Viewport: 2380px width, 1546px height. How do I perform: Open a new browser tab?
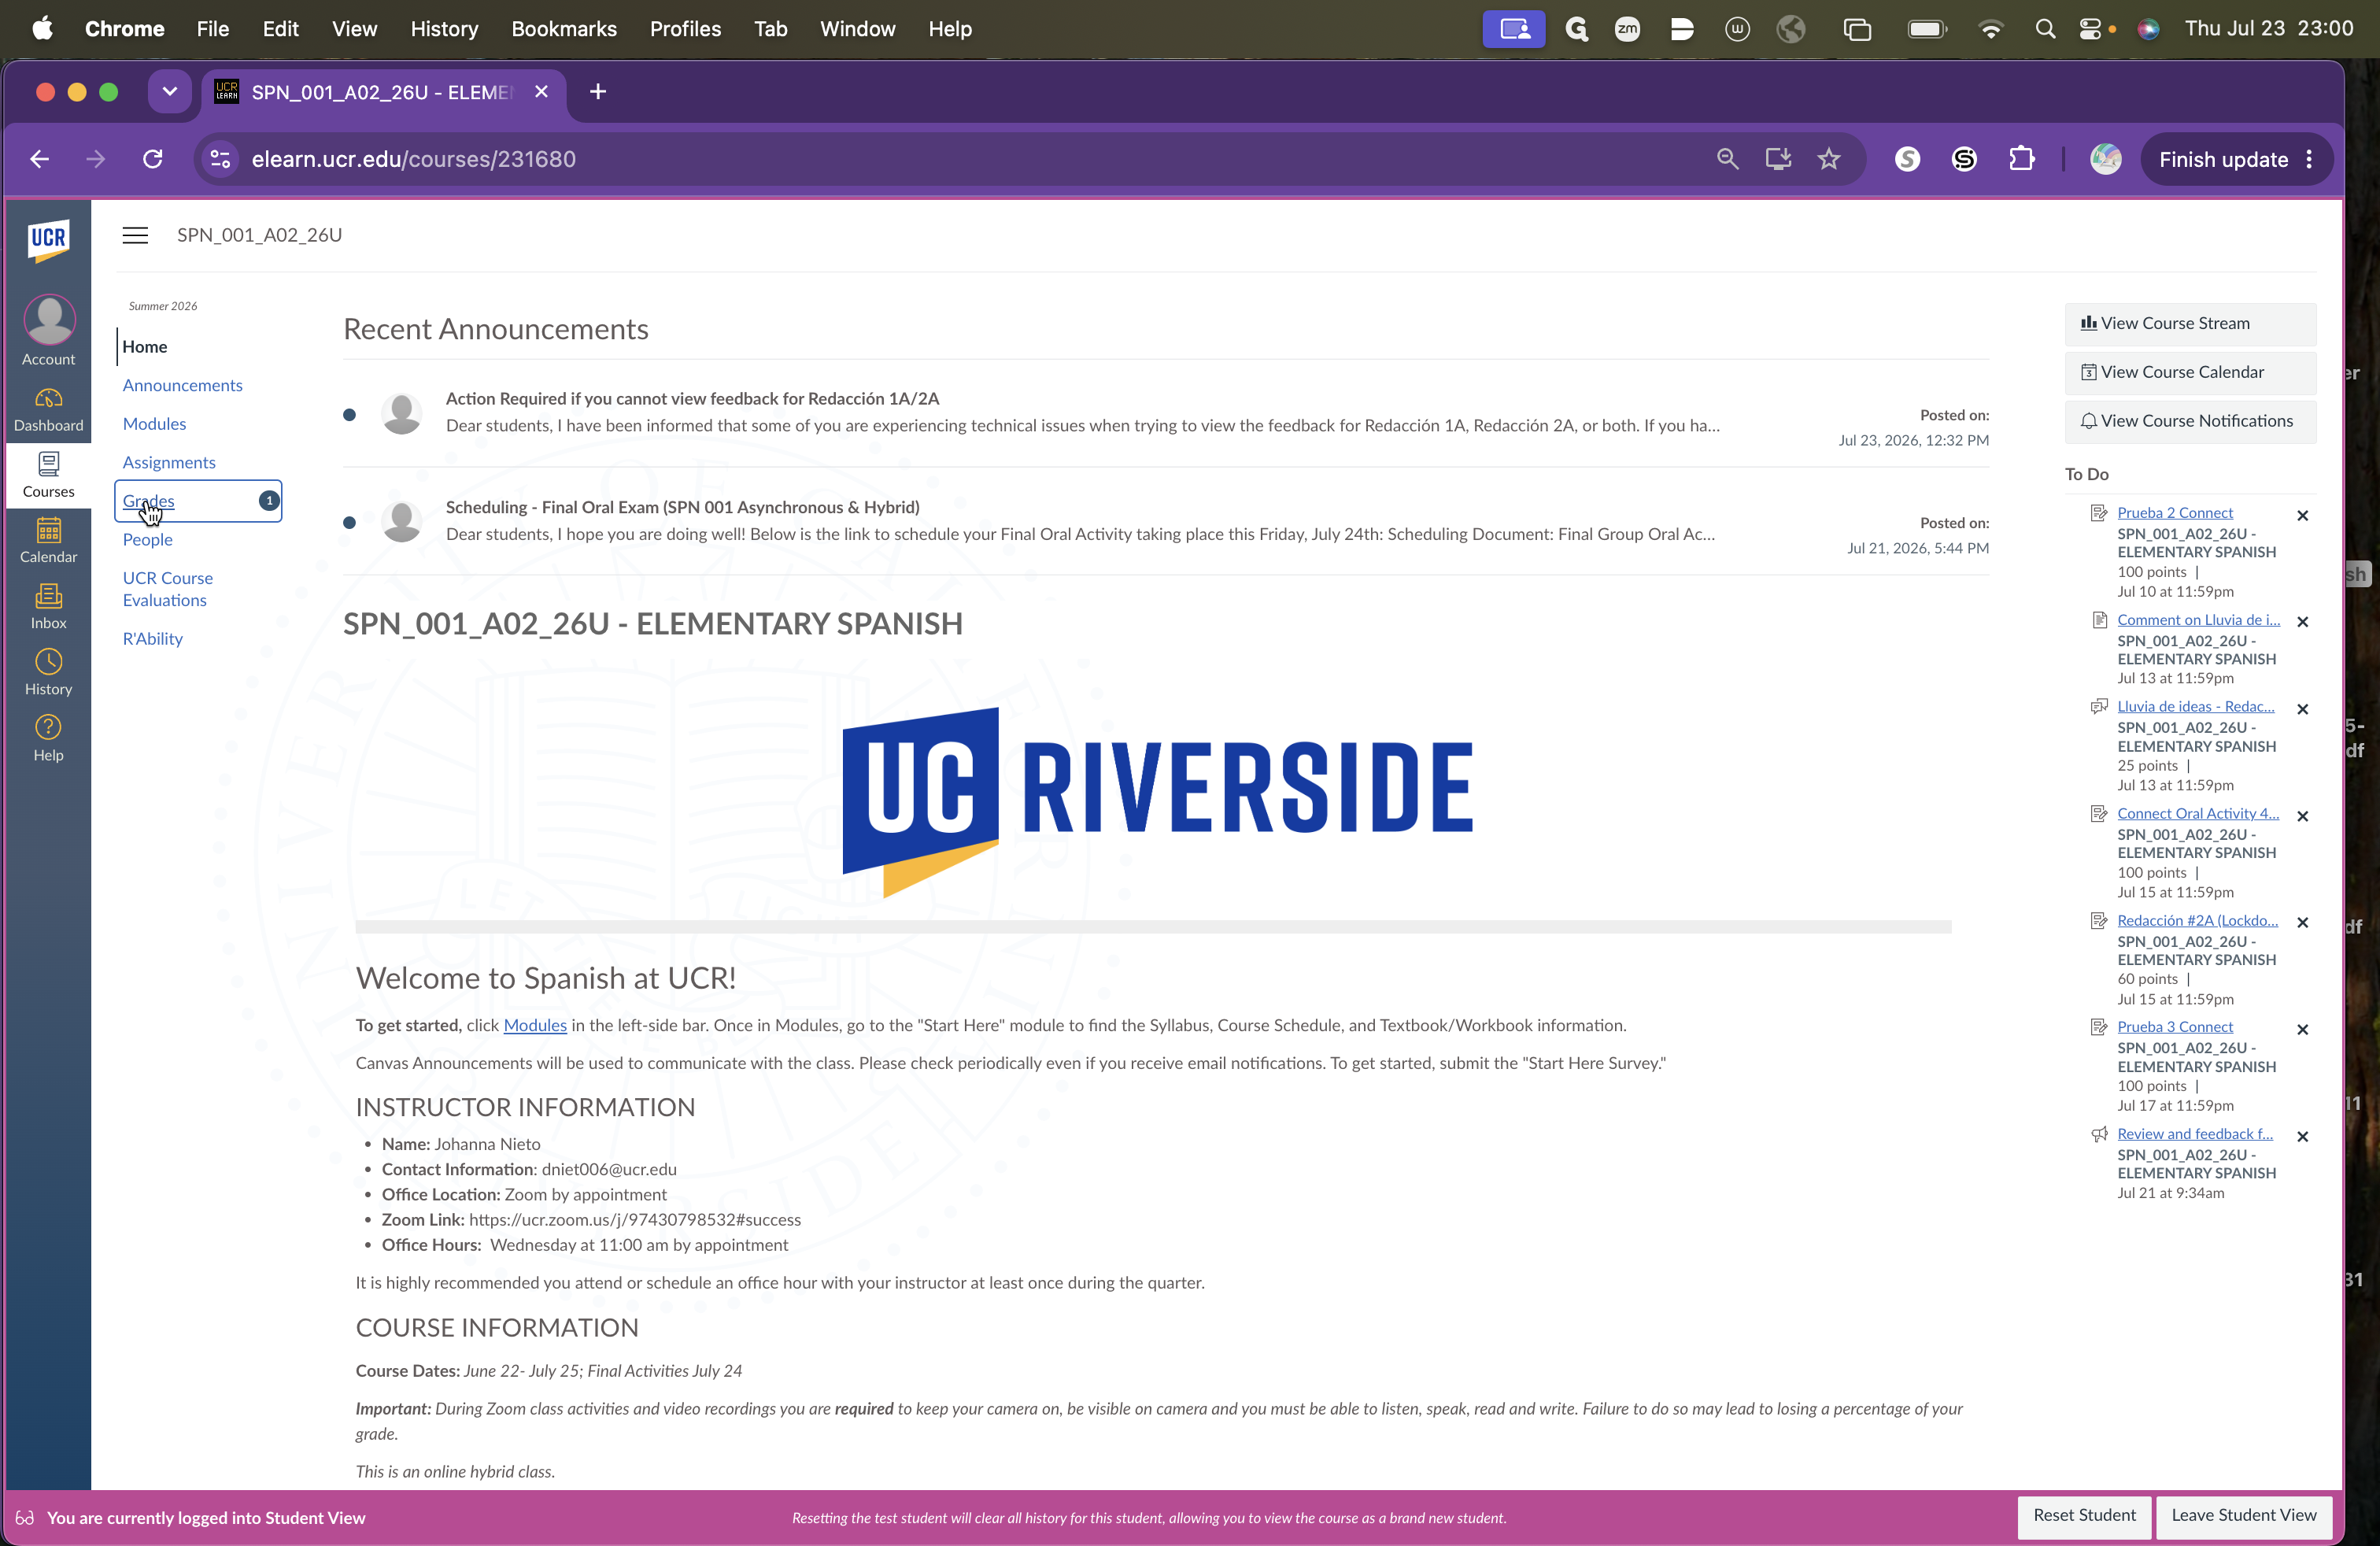coord(598,92)
